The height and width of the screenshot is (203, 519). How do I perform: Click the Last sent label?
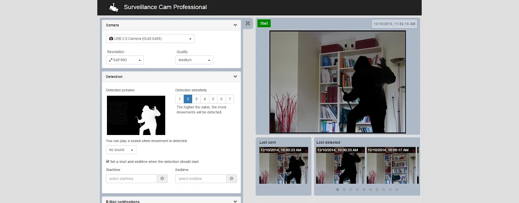pos(268,142)
